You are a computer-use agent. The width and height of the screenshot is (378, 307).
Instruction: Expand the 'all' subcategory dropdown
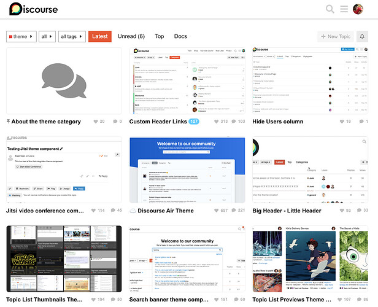point(47,37)
